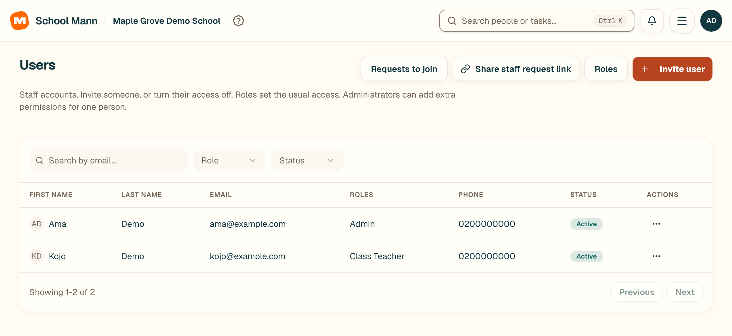732x336 pixels.
Task: Click the Class Teacher role cell
Action: (377, 256)
